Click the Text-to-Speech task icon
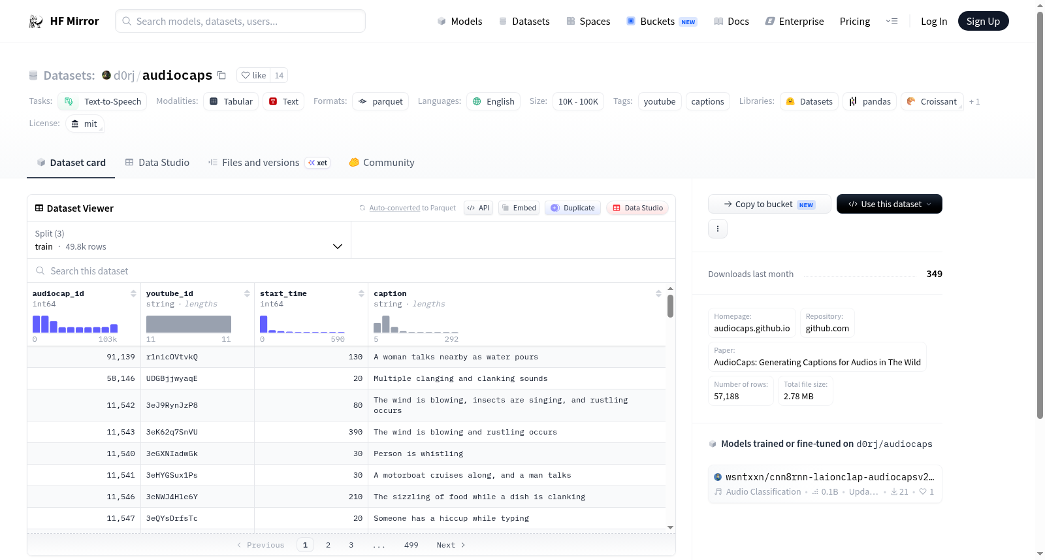The height and width of the screenshot is (560, 1045). [x=69, y=101]
